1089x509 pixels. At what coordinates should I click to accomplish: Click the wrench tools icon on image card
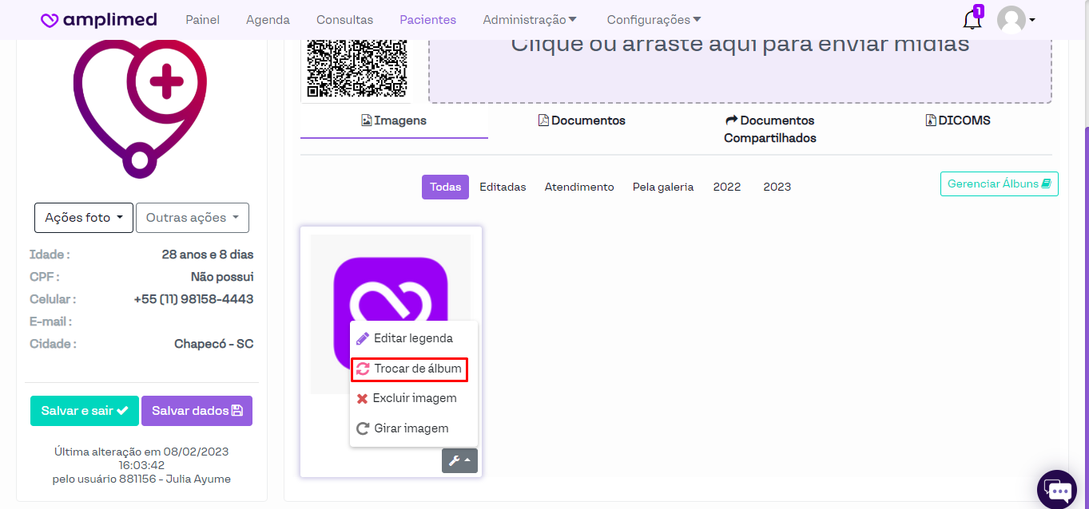point(459,460)
